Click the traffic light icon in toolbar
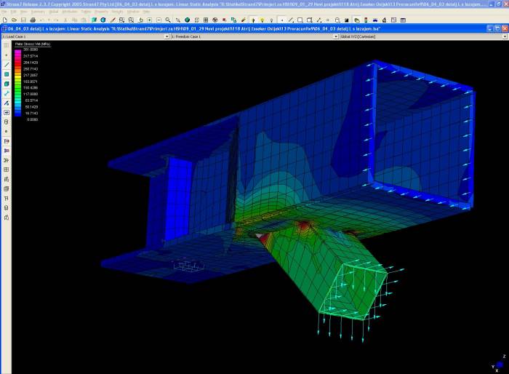Viewport: 509px width, 374px height. coord(253,20)
